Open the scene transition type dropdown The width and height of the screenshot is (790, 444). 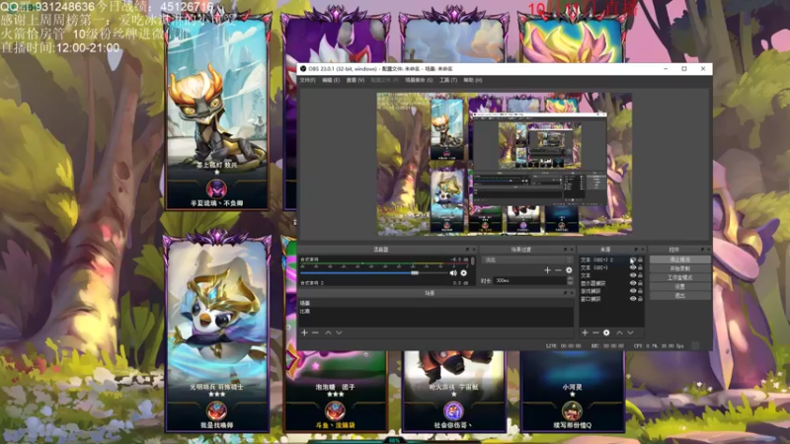(527, 259)
